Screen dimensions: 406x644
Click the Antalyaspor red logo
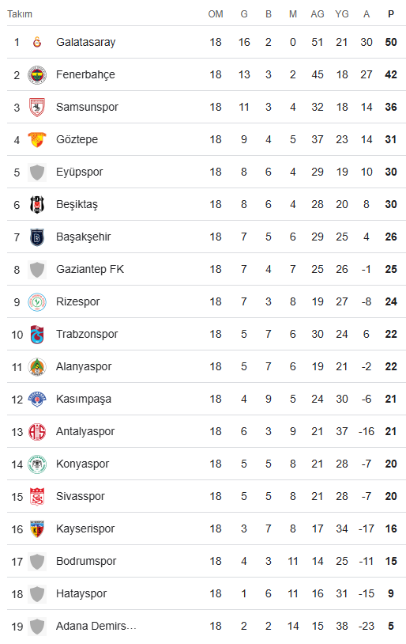point(37,432)
